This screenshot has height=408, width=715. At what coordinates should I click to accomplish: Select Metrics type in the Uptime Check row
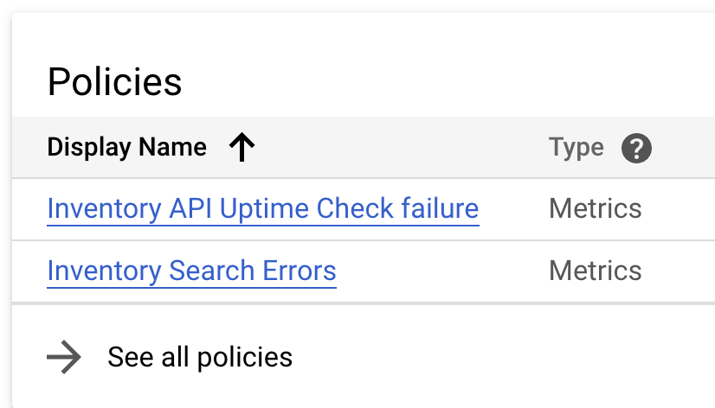pyautogui.click(x=595, y=208)
